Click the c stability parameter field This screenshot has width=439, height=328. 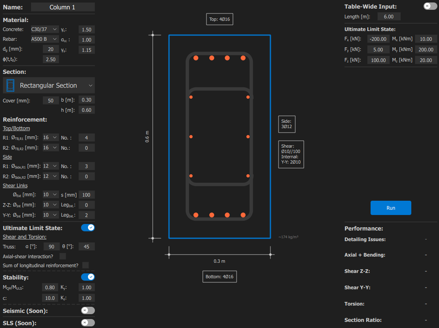pyautogui.click(x=50, y=298)
